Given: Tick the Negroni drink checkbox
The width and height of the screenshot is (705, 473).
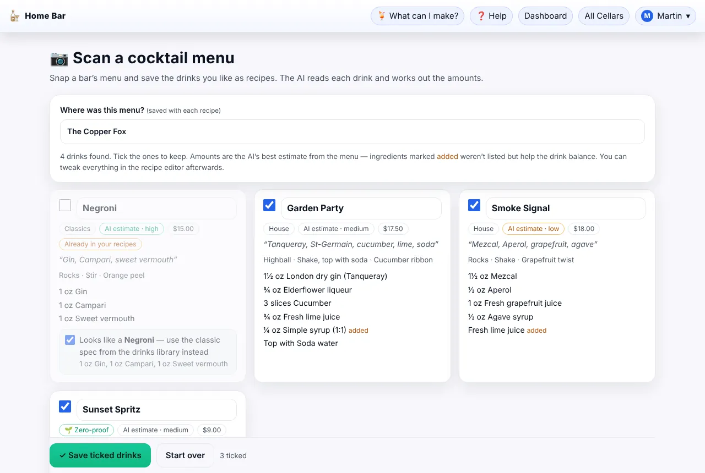Looking at the screenshot, I should [65, 205].
